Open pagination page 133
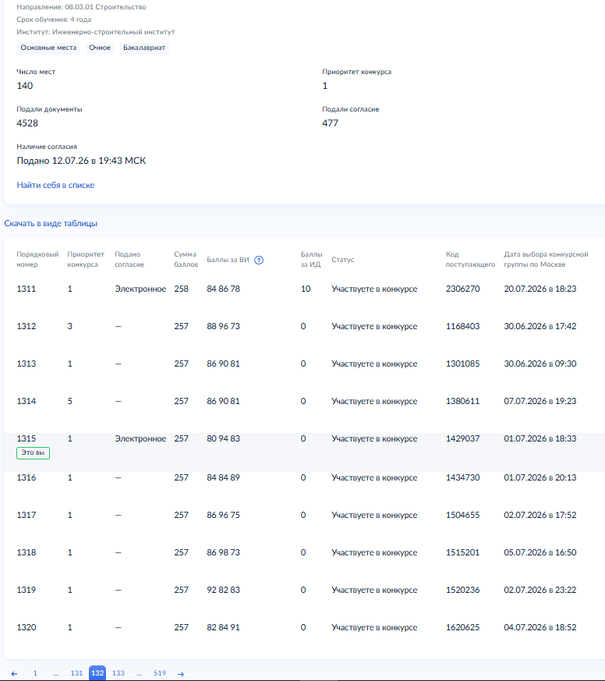The image size is (605, 681). [118, 673]
